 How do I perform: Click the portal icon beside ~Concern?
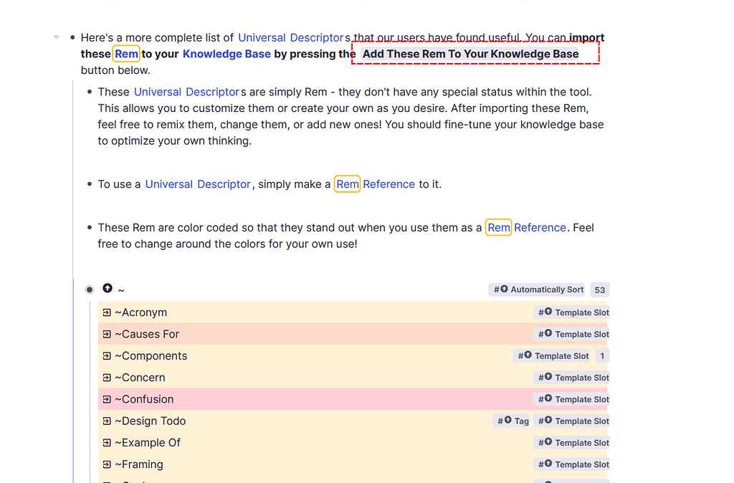(x=106, y=377)
